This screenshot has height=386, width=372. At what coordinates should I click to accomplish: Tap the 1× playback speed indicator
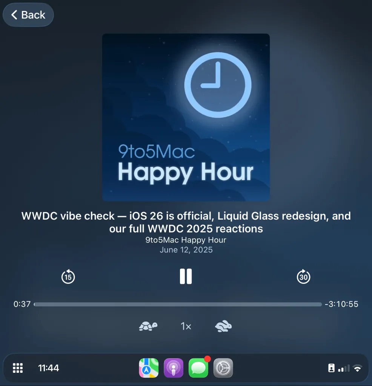pyautogui.click(x=186, y=326)
